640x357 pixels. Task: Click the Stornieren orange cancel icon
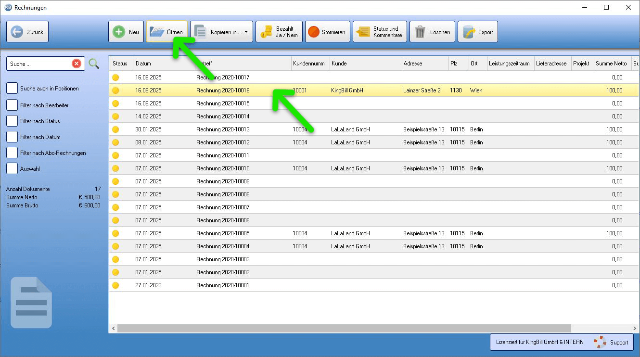coord(314,32)
